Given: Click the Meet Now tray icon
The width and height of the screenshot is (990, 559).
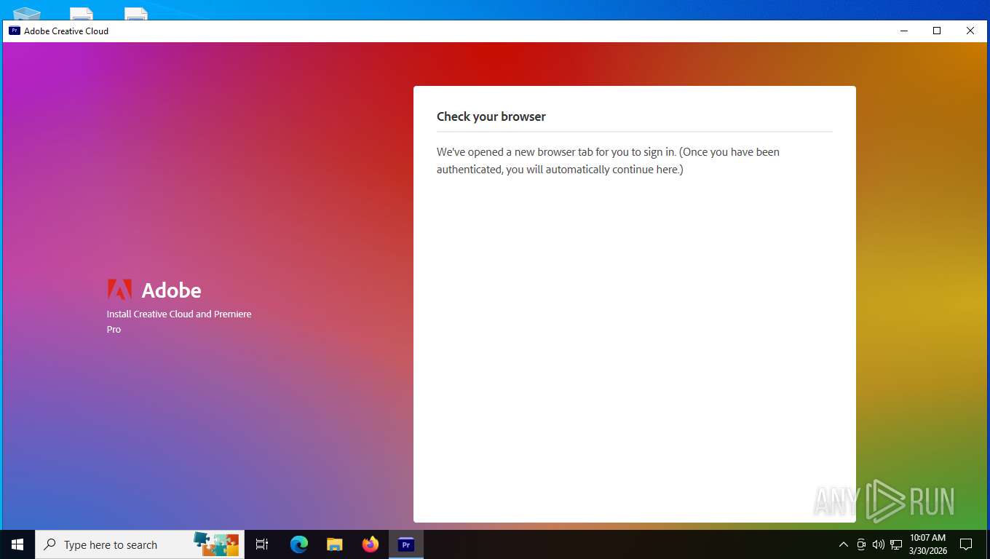Looking at the screenshot, I should (x=861, y=544).
